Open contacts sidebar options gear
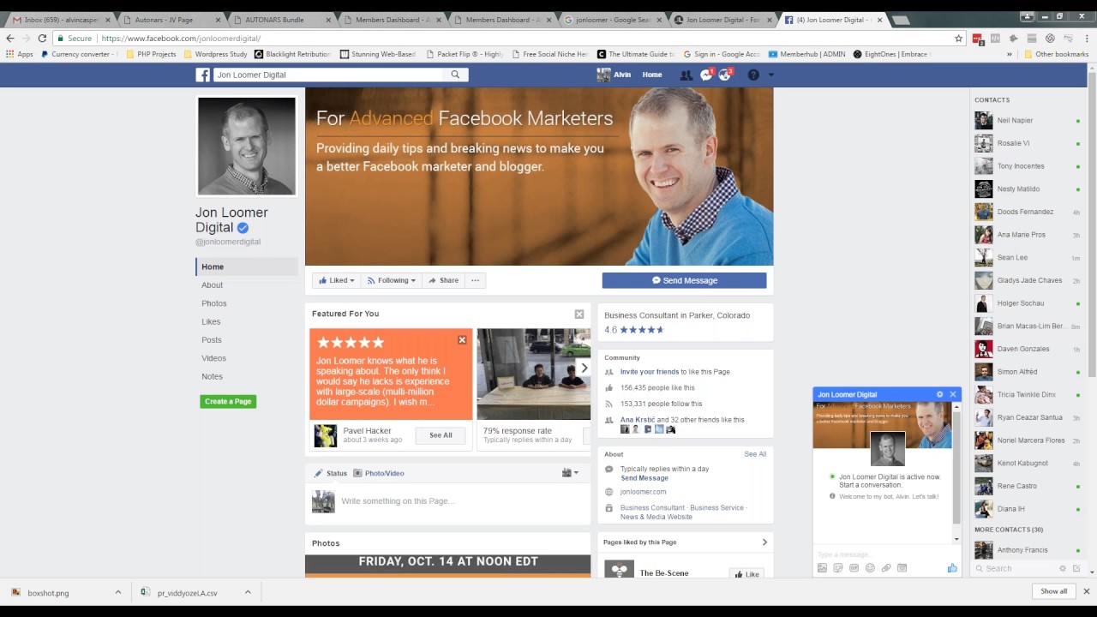This screenshot has height=617, width=1097. coord(1063,568)
